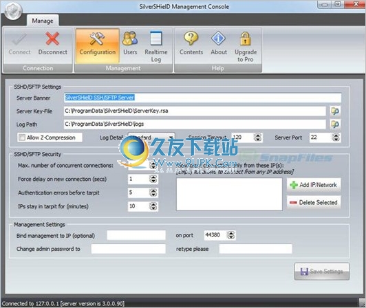The image size is (366, 308).
Task: Click the Delete Selected button
Action: click(314, 202)
